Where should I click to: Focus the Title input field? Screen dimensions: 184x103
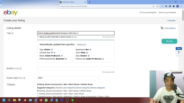[x=76, y=33]
